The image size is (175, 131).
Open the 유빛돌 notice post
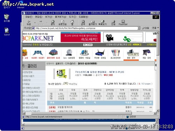click(65, 107)
